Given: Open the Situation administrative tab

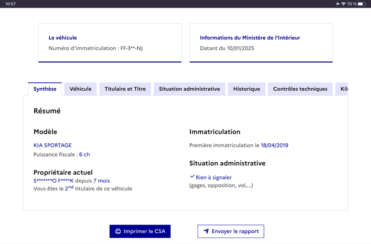Looking at the screenshot, I should [189, 89].
